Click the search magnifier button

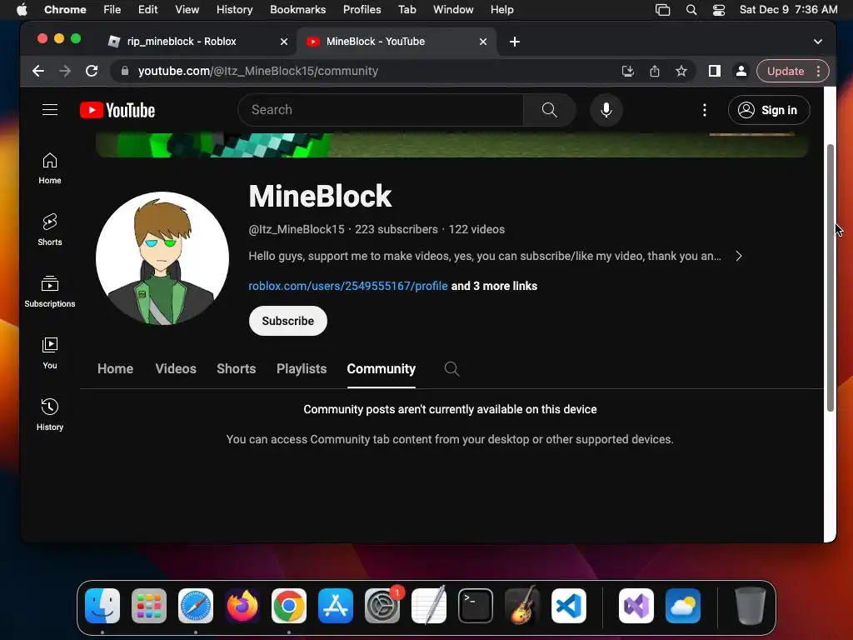550,110
